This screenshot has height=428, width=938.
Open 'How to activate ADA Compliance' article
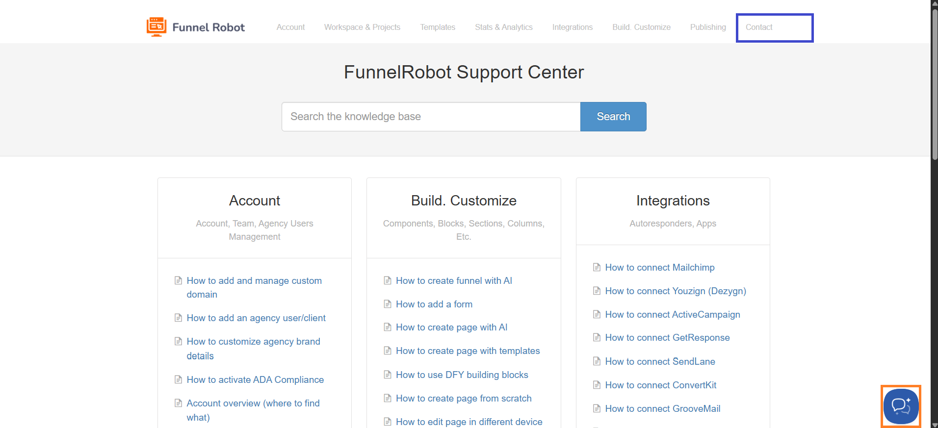point(255,379)
